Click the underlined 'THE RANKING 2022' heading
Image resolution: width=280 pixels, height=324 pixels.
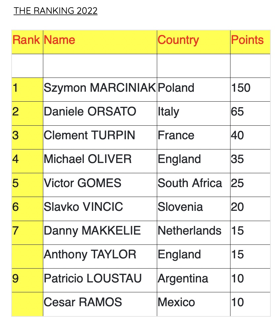55,11
